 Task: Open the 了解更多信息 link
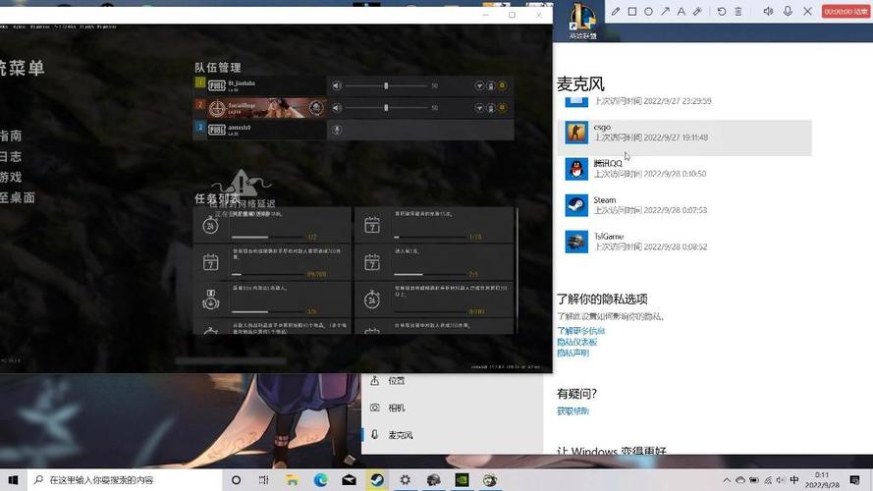(580, 331)
